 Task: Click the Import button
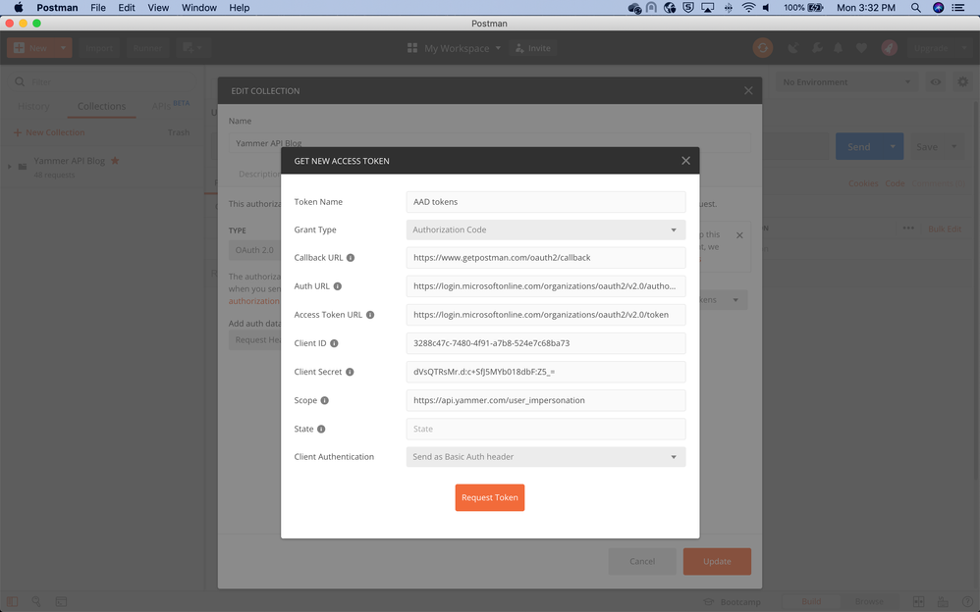pyautogui.click(x=99, y=48)
